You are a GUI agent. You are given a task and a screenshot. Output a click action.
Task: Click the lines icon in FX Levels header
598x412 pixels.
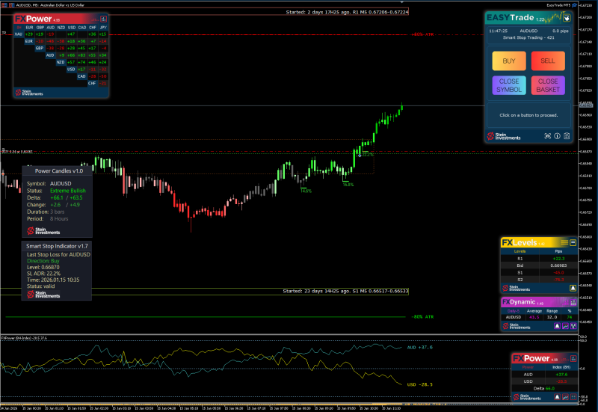pyautogui.click(x=564, y=242)
